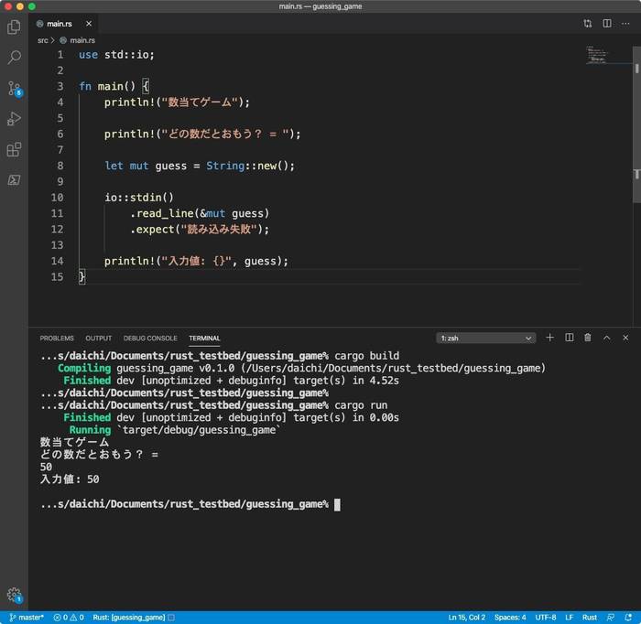
Task: Click the Compiling guessing_game output line
Action: tap(301, 369)
